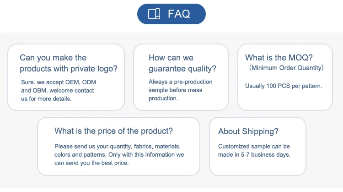Select the private logo question heading
The width and height of the screenshot is (343, 192).
click(69, 63)
